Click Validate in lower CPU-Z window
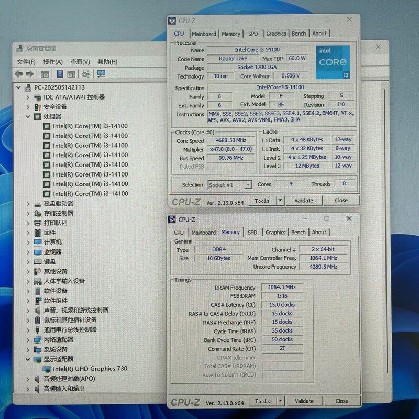Screen dimensions: 419x419 point(304,401)
